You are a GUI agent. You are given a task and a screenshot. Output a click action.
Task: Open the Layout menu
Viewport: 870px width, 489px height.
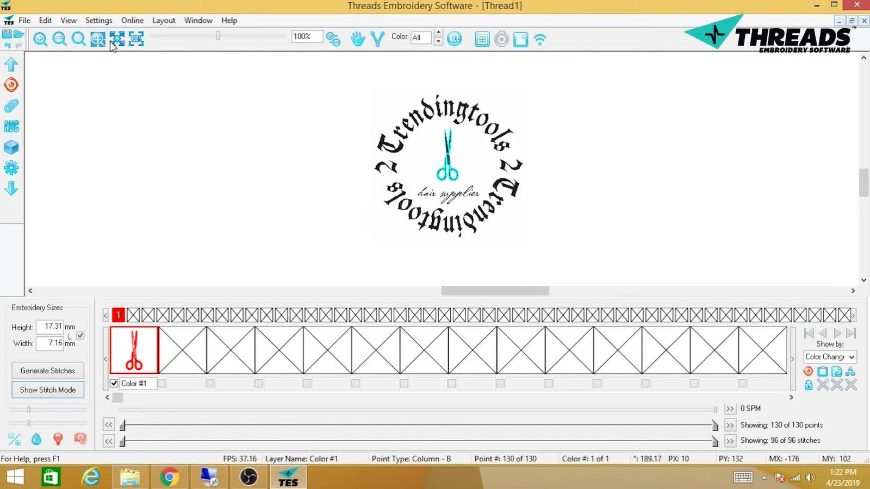coord(164,20)
